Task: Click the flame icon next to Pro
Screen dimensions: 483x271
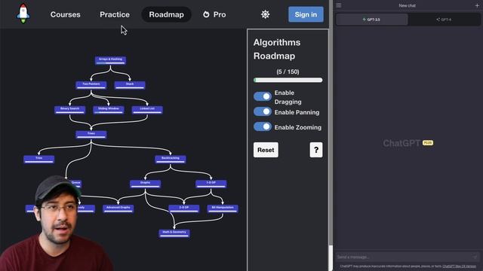Action: 206,14
